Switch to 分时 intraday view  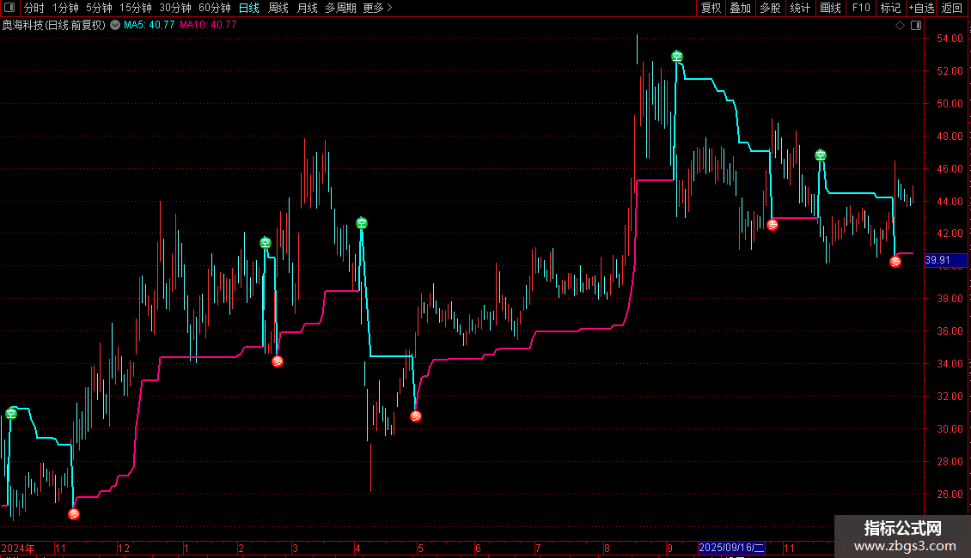(x=34, y=8)
